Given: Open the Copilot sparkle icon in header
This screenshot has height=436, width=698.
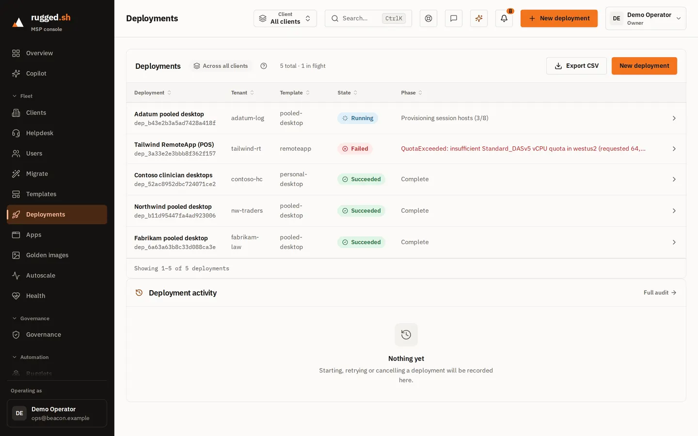Looking at the screenshot, I should (478, 18).
